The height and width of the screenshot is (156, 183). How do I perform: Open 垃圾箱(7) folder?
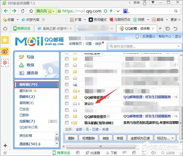[x=27, y=121]
